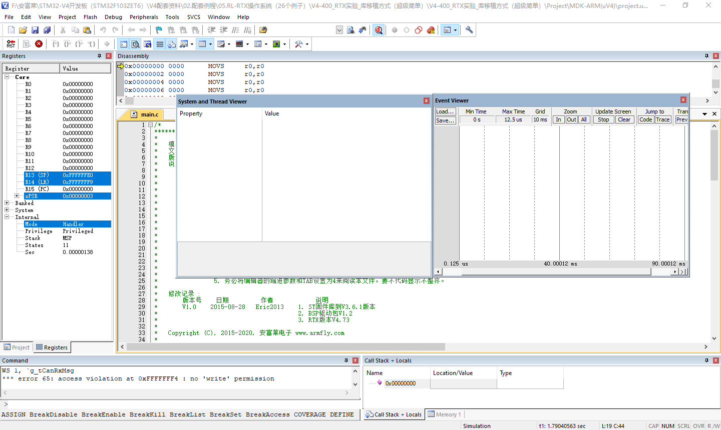Toggle the Call Stack Window toolbar icon
The width and height of the screenshot is (721, 430).
click(x=172, y=44)
